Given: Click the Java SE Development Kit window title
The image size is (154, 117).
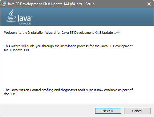Looking at the screenshot, I should pos(51,4).
